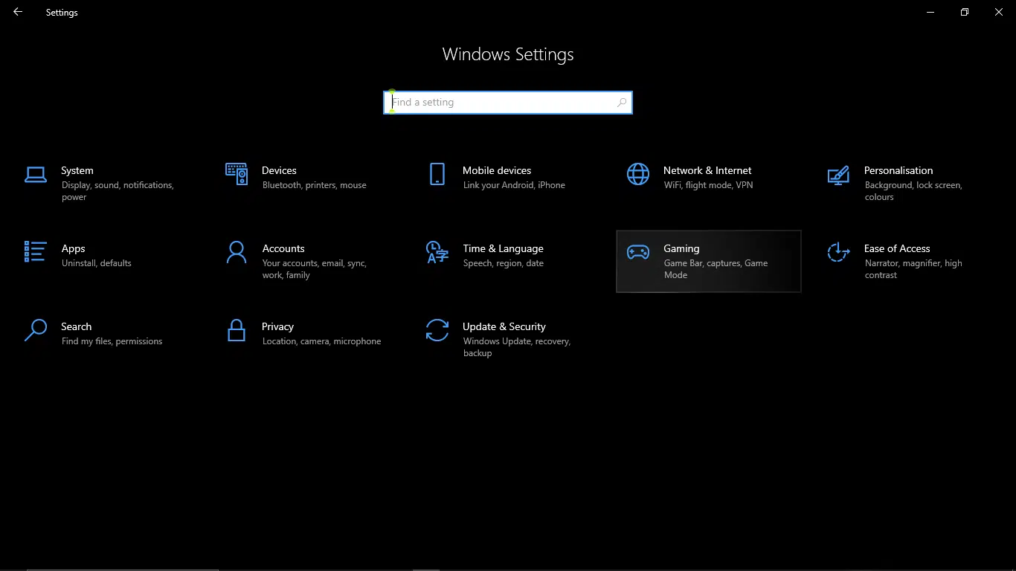This screenshot has height=571, width=1016.
Task: Click 'Your accounts, email, sync' description
Action: [315, 269]
